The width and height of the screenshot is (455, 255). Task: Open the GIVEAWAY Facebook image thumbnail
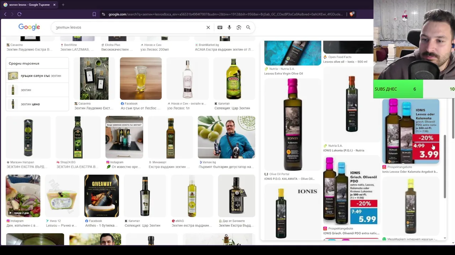click(102, 196)
